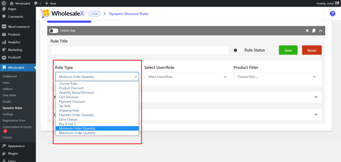Toggle the Rule Status switch
Screen dimensions: 341x162
coord(238,50)
